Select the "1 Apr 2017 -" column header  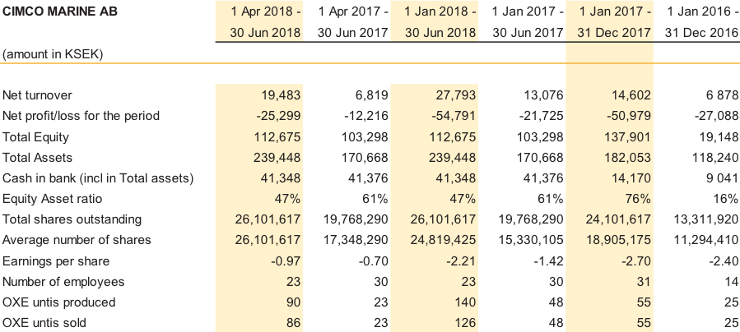tap(354, 12)
